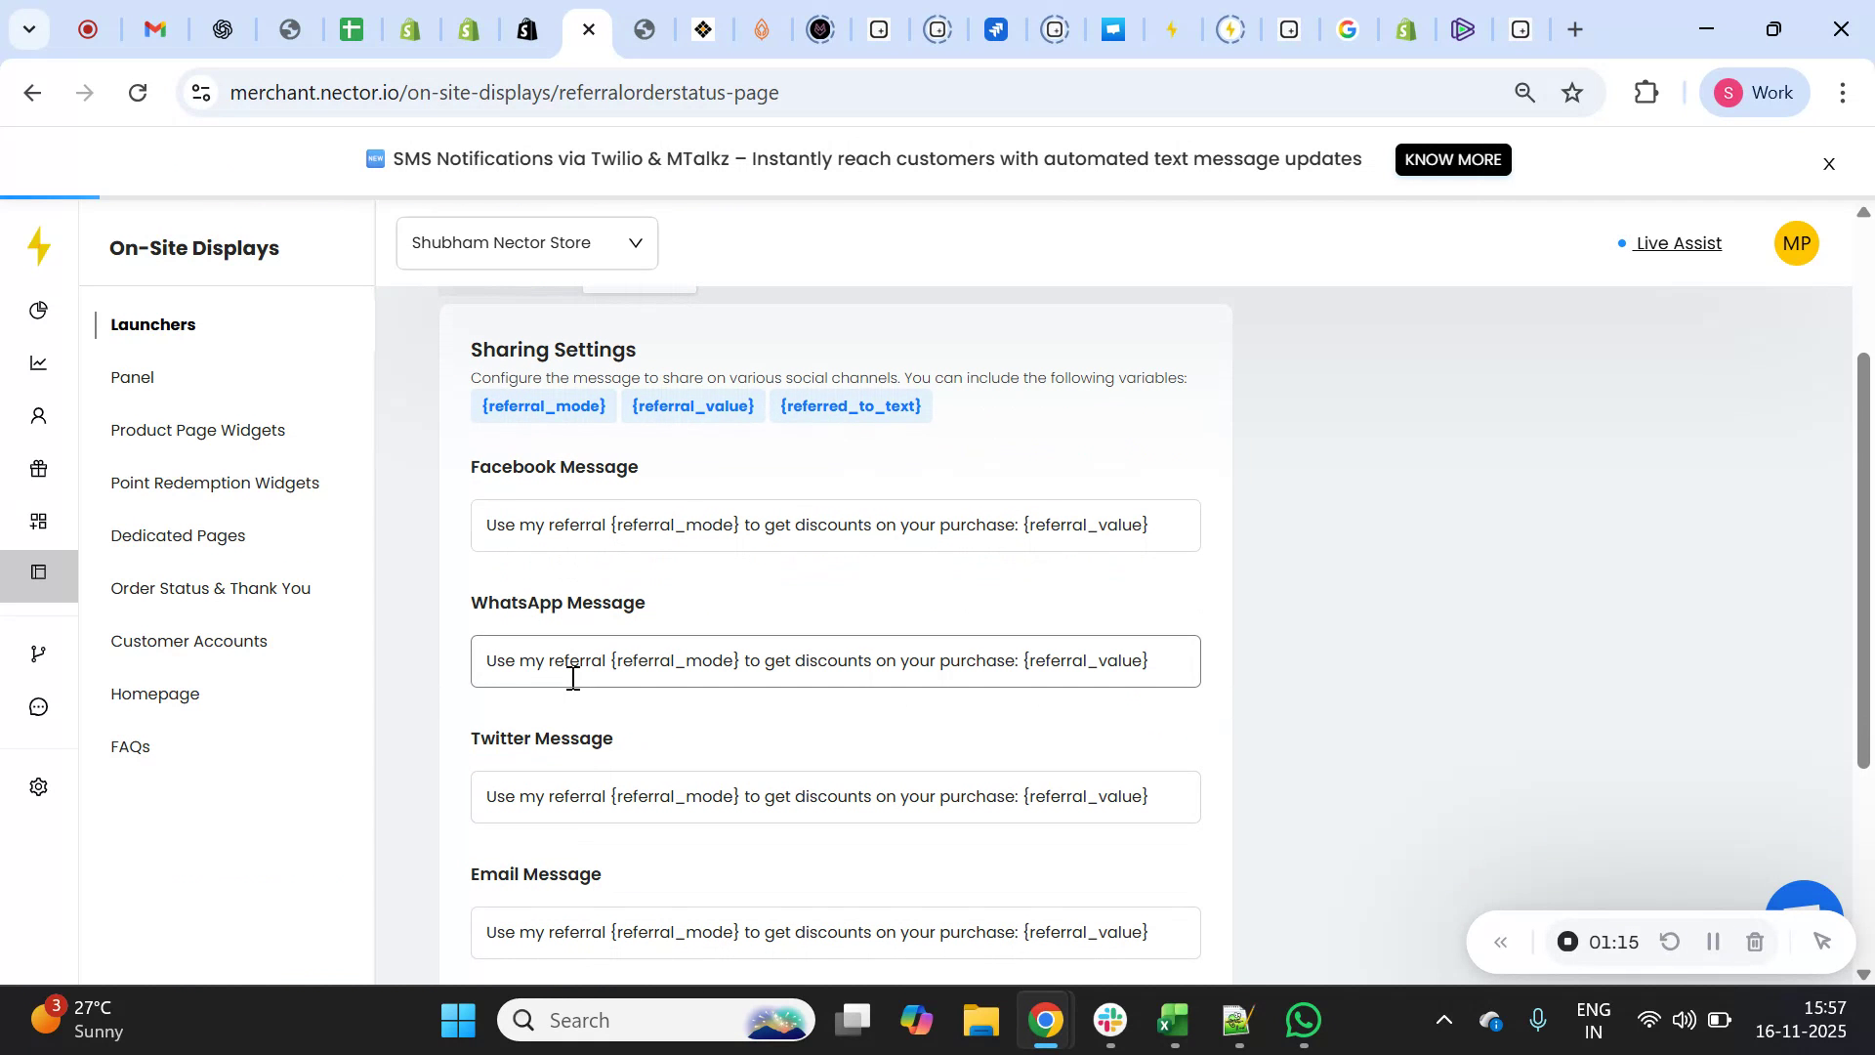Select the branch integrations icon
1875x1055 pixels.
[39, 653]
